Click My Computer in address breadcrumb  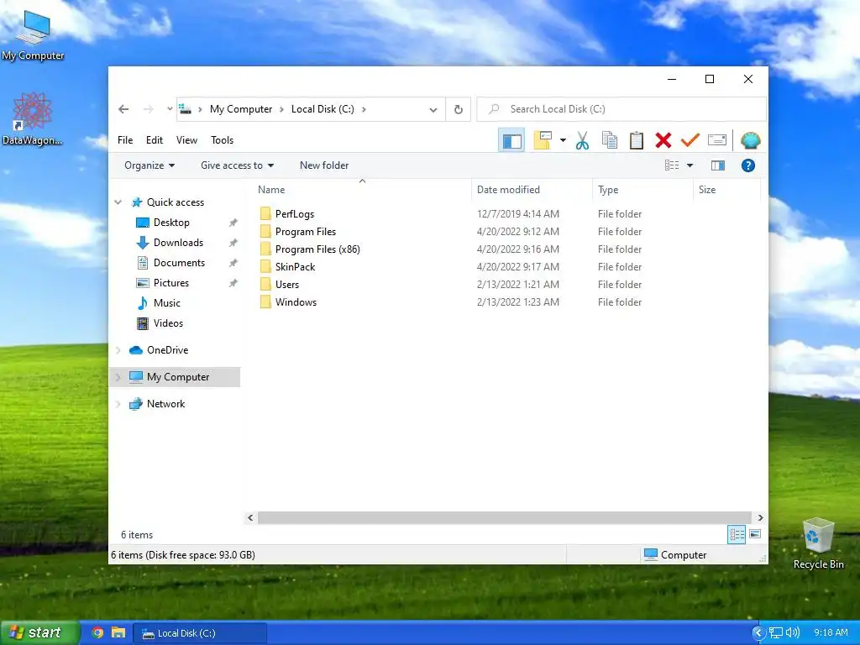[241, 109]
